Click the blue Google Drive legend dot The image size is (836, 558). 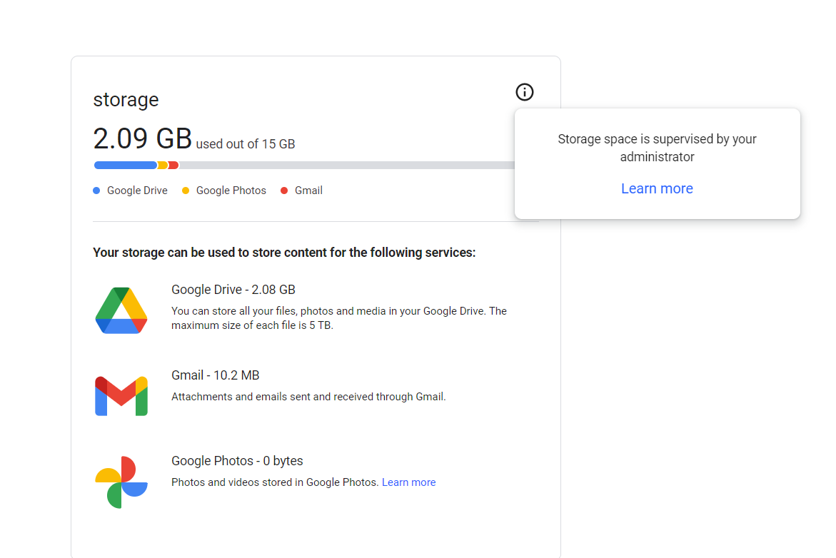click(x=96, y=191)
